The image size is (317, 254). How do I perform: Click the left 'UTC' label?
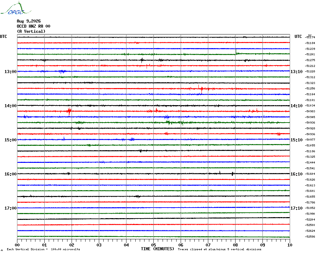coord(3,37)
